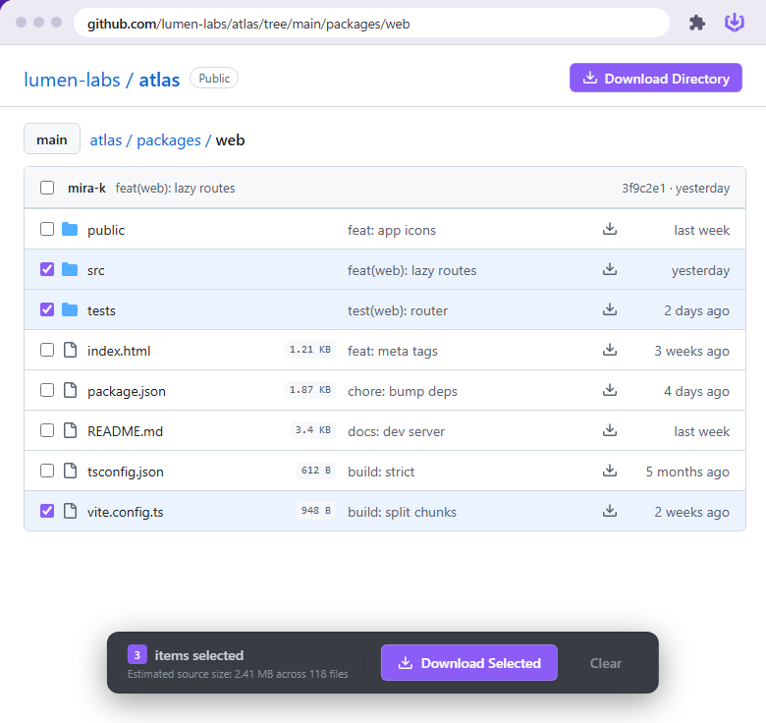Image resolution: width=766 pixels, height=723 pixels.
Task: Uncheck the src folder checkbox
Action: tap(47, 269)
